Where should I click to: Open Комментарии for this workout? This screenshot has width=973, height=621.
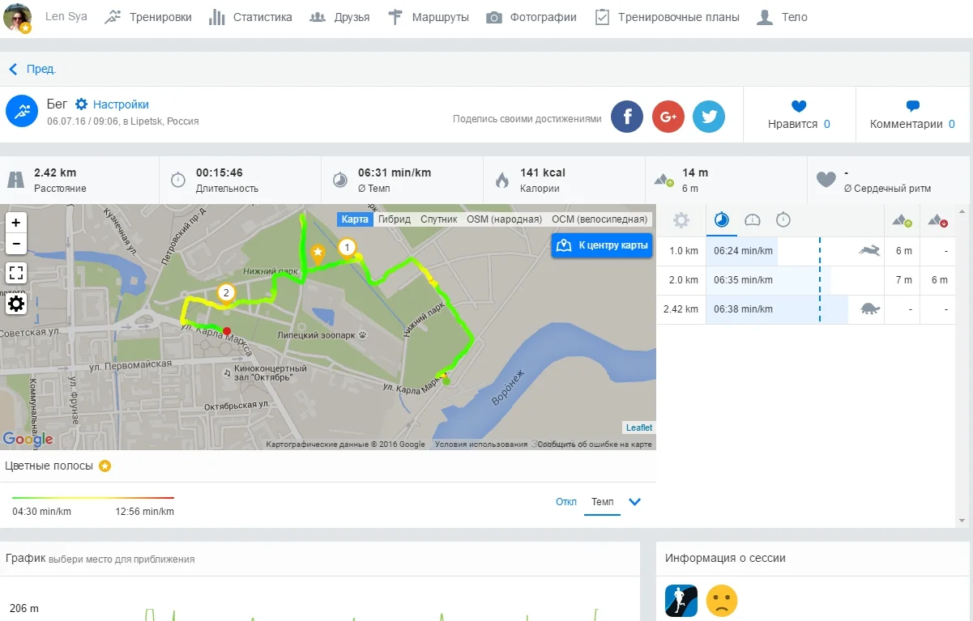click(x=912, y=115)
